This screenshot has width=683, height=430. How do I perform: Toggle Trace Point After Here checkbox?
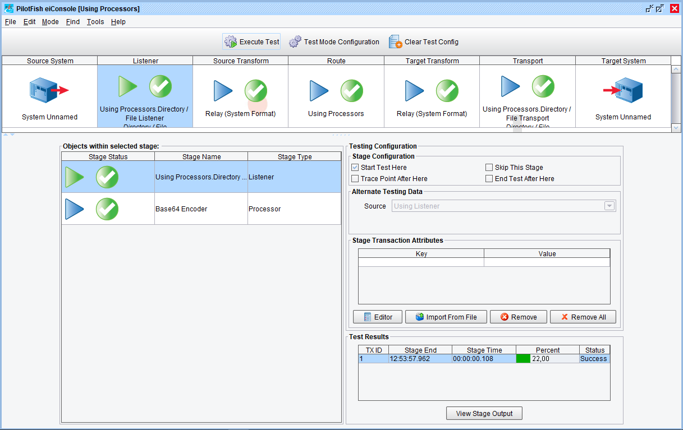[x=355, y=179]
